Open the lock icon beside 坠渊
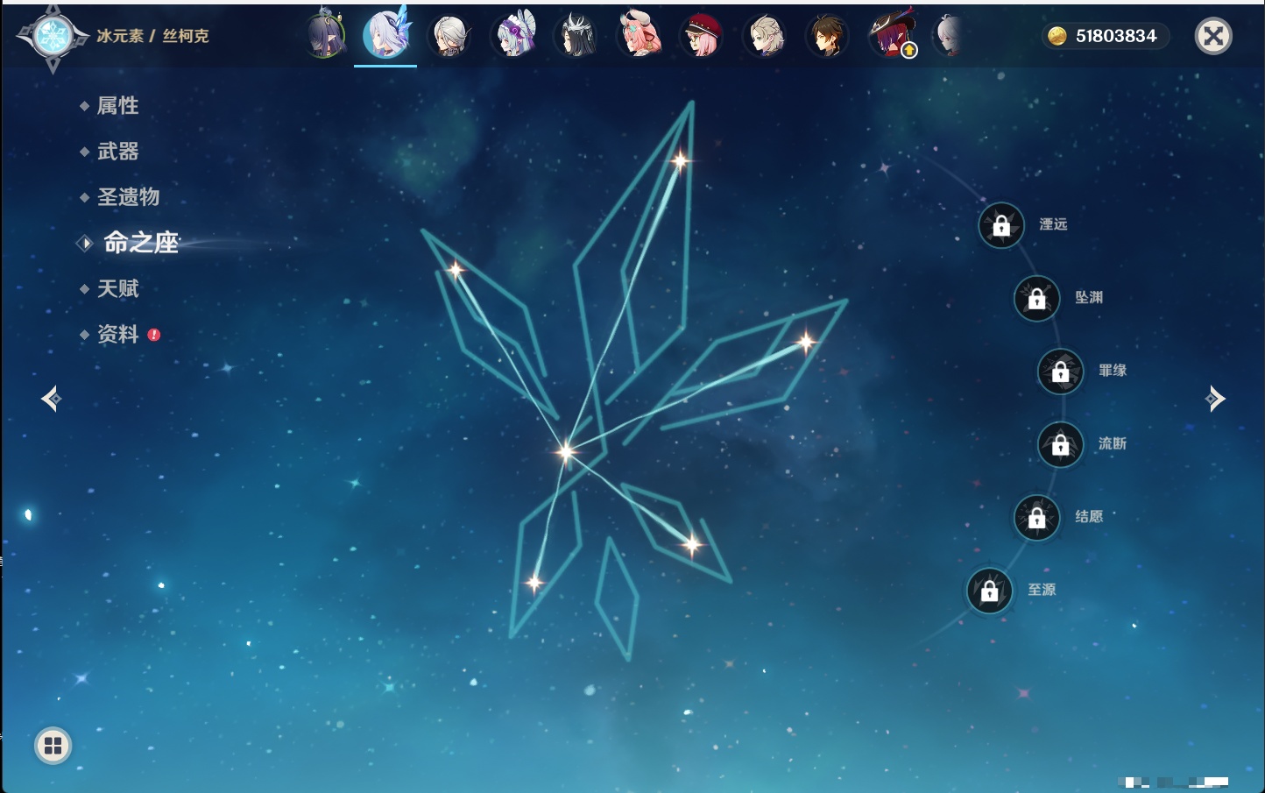 point(1036,299)
